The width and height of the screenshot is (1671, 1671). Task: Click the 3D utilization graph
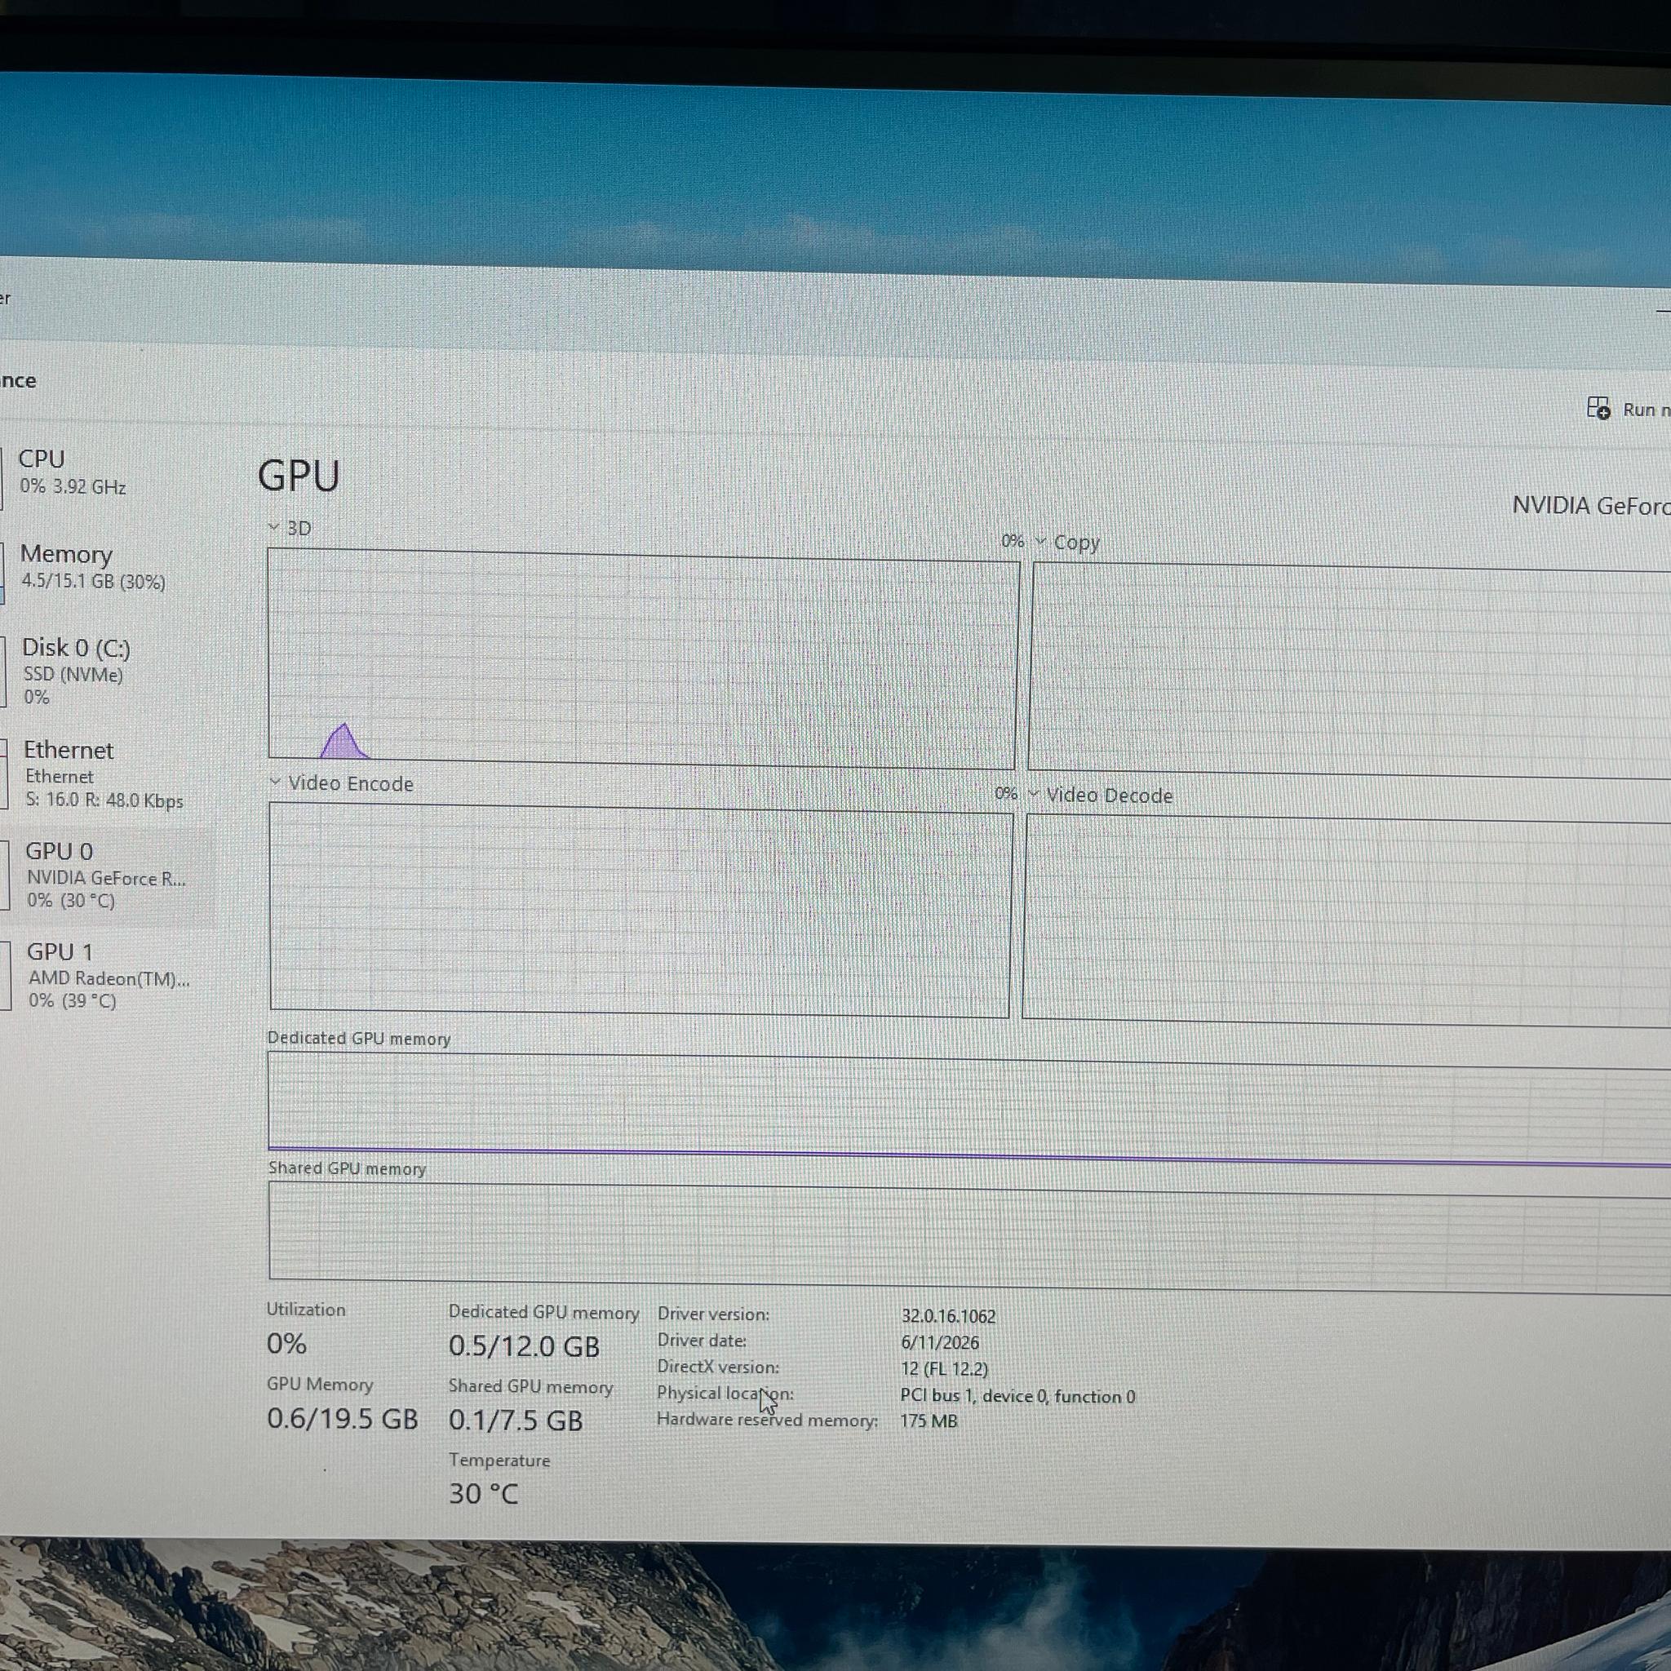pyautogui.click(x=643, y=659)
